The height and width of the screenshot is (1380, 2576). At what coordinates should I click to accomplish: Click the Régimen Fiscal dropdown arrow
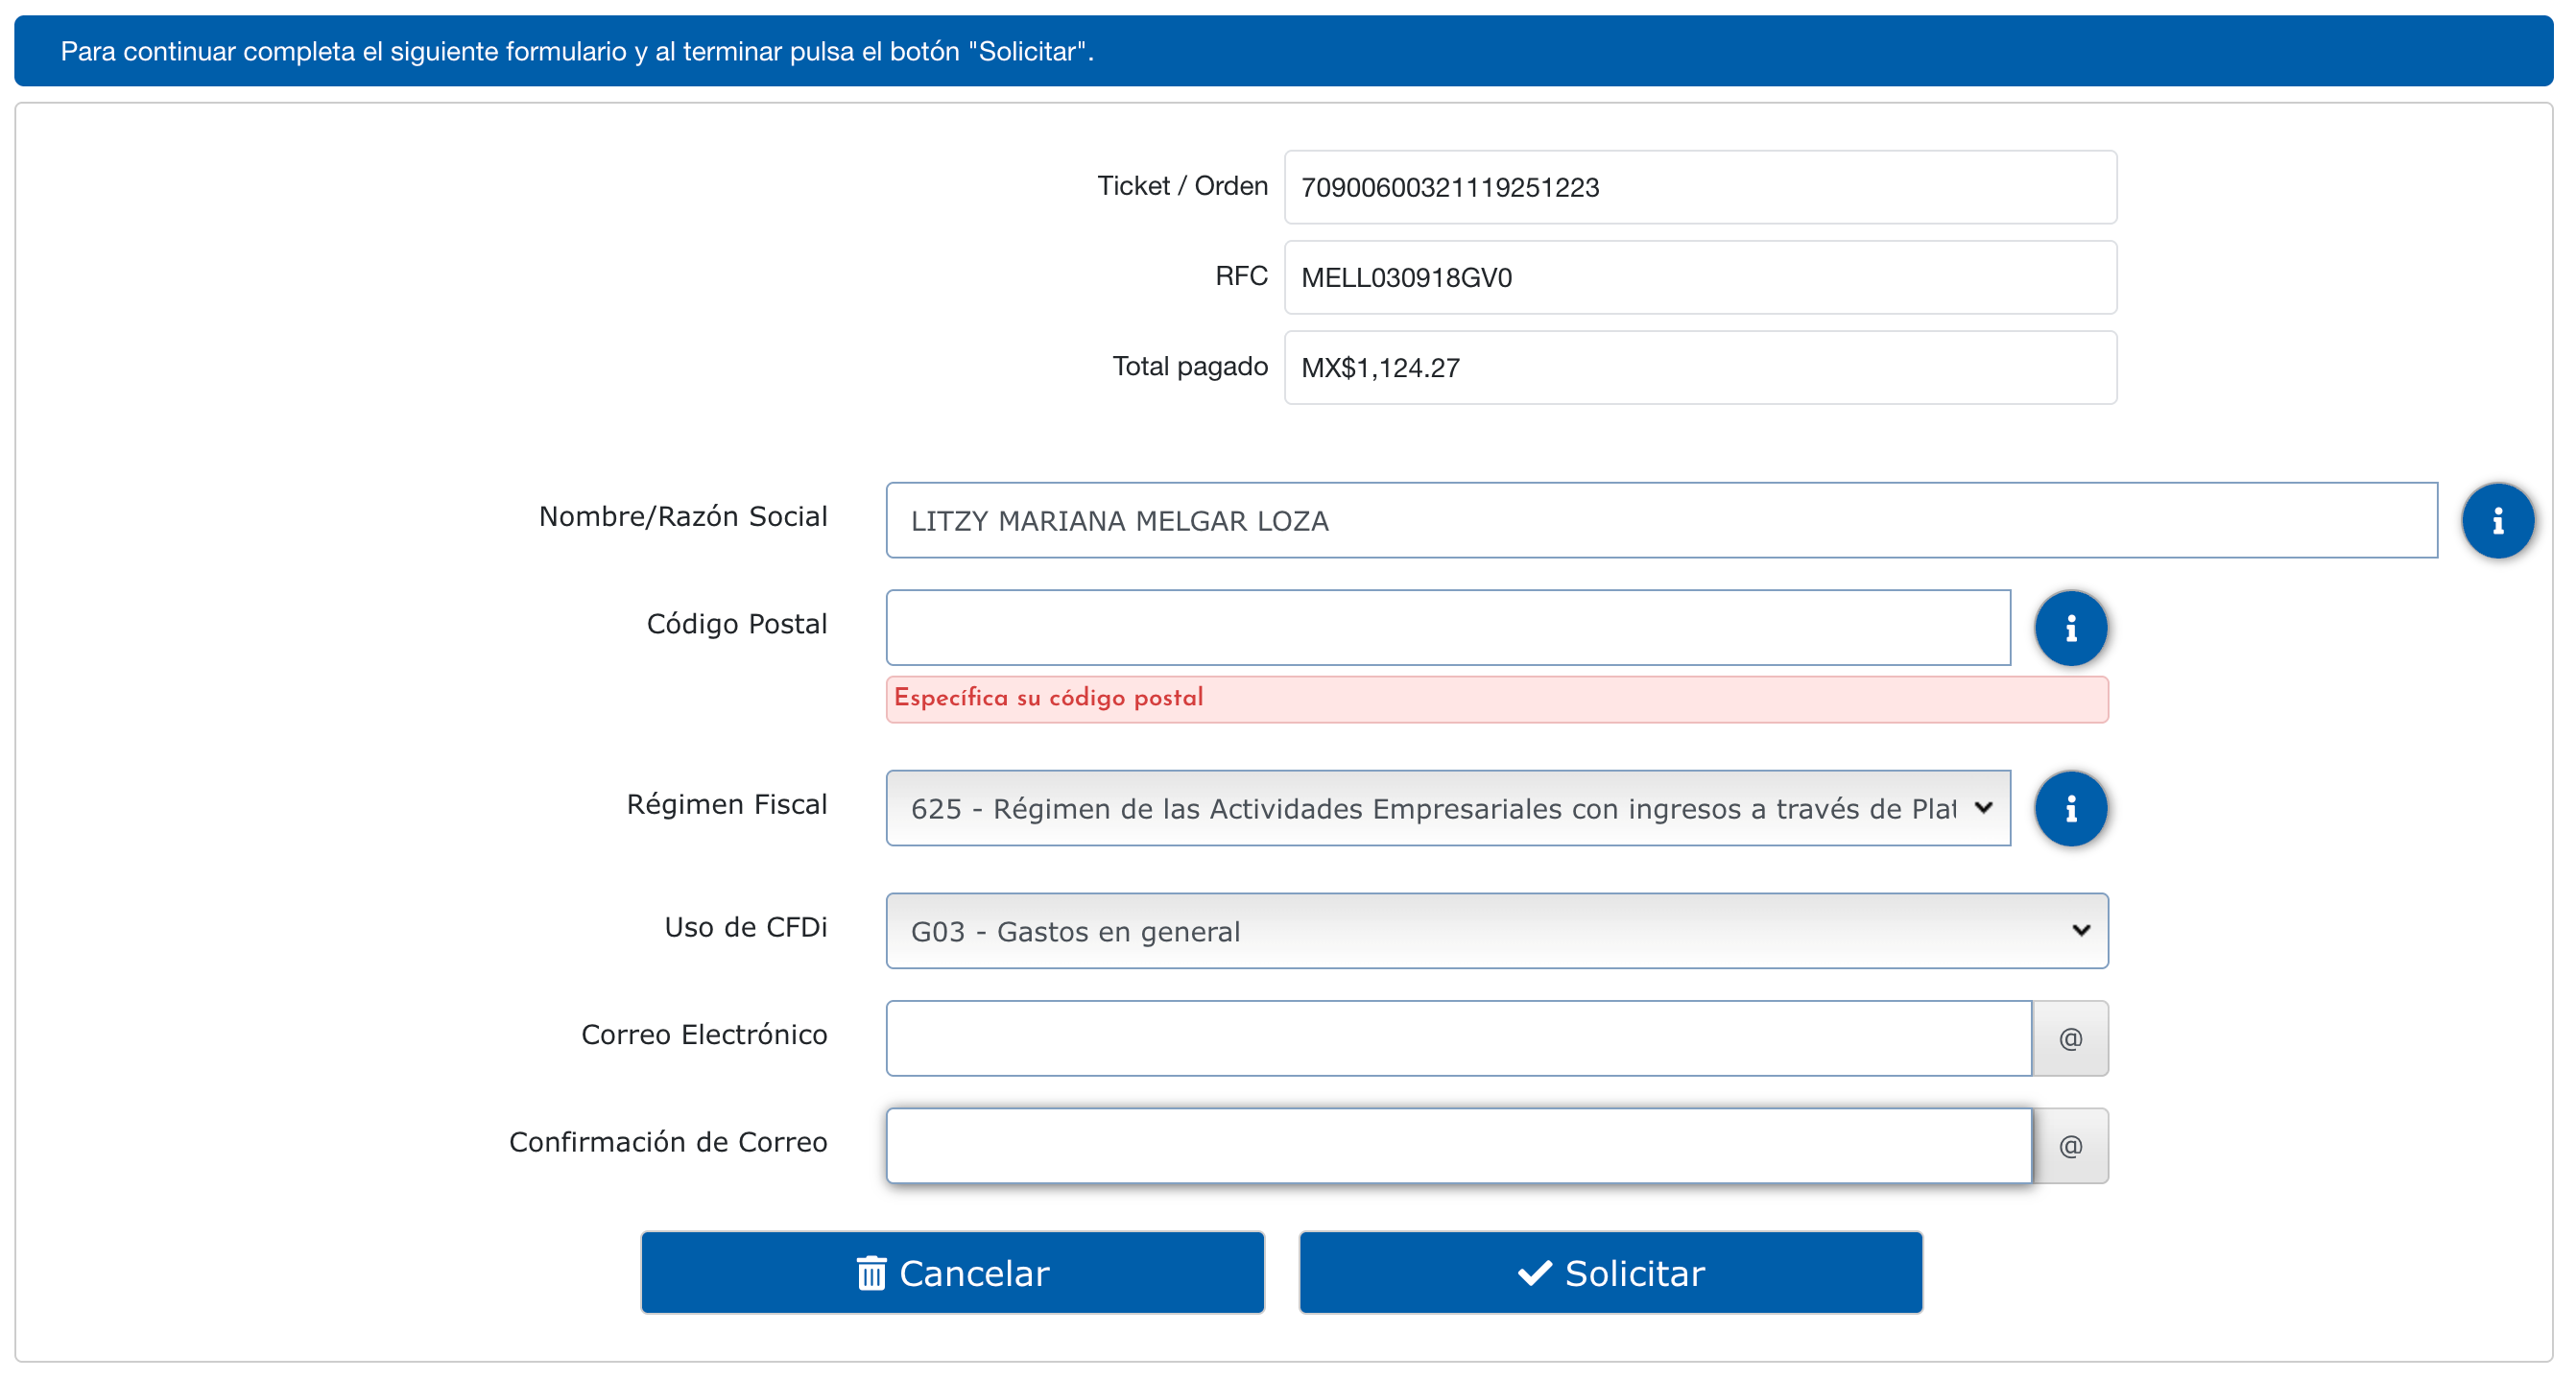(x=1984, y=807)
